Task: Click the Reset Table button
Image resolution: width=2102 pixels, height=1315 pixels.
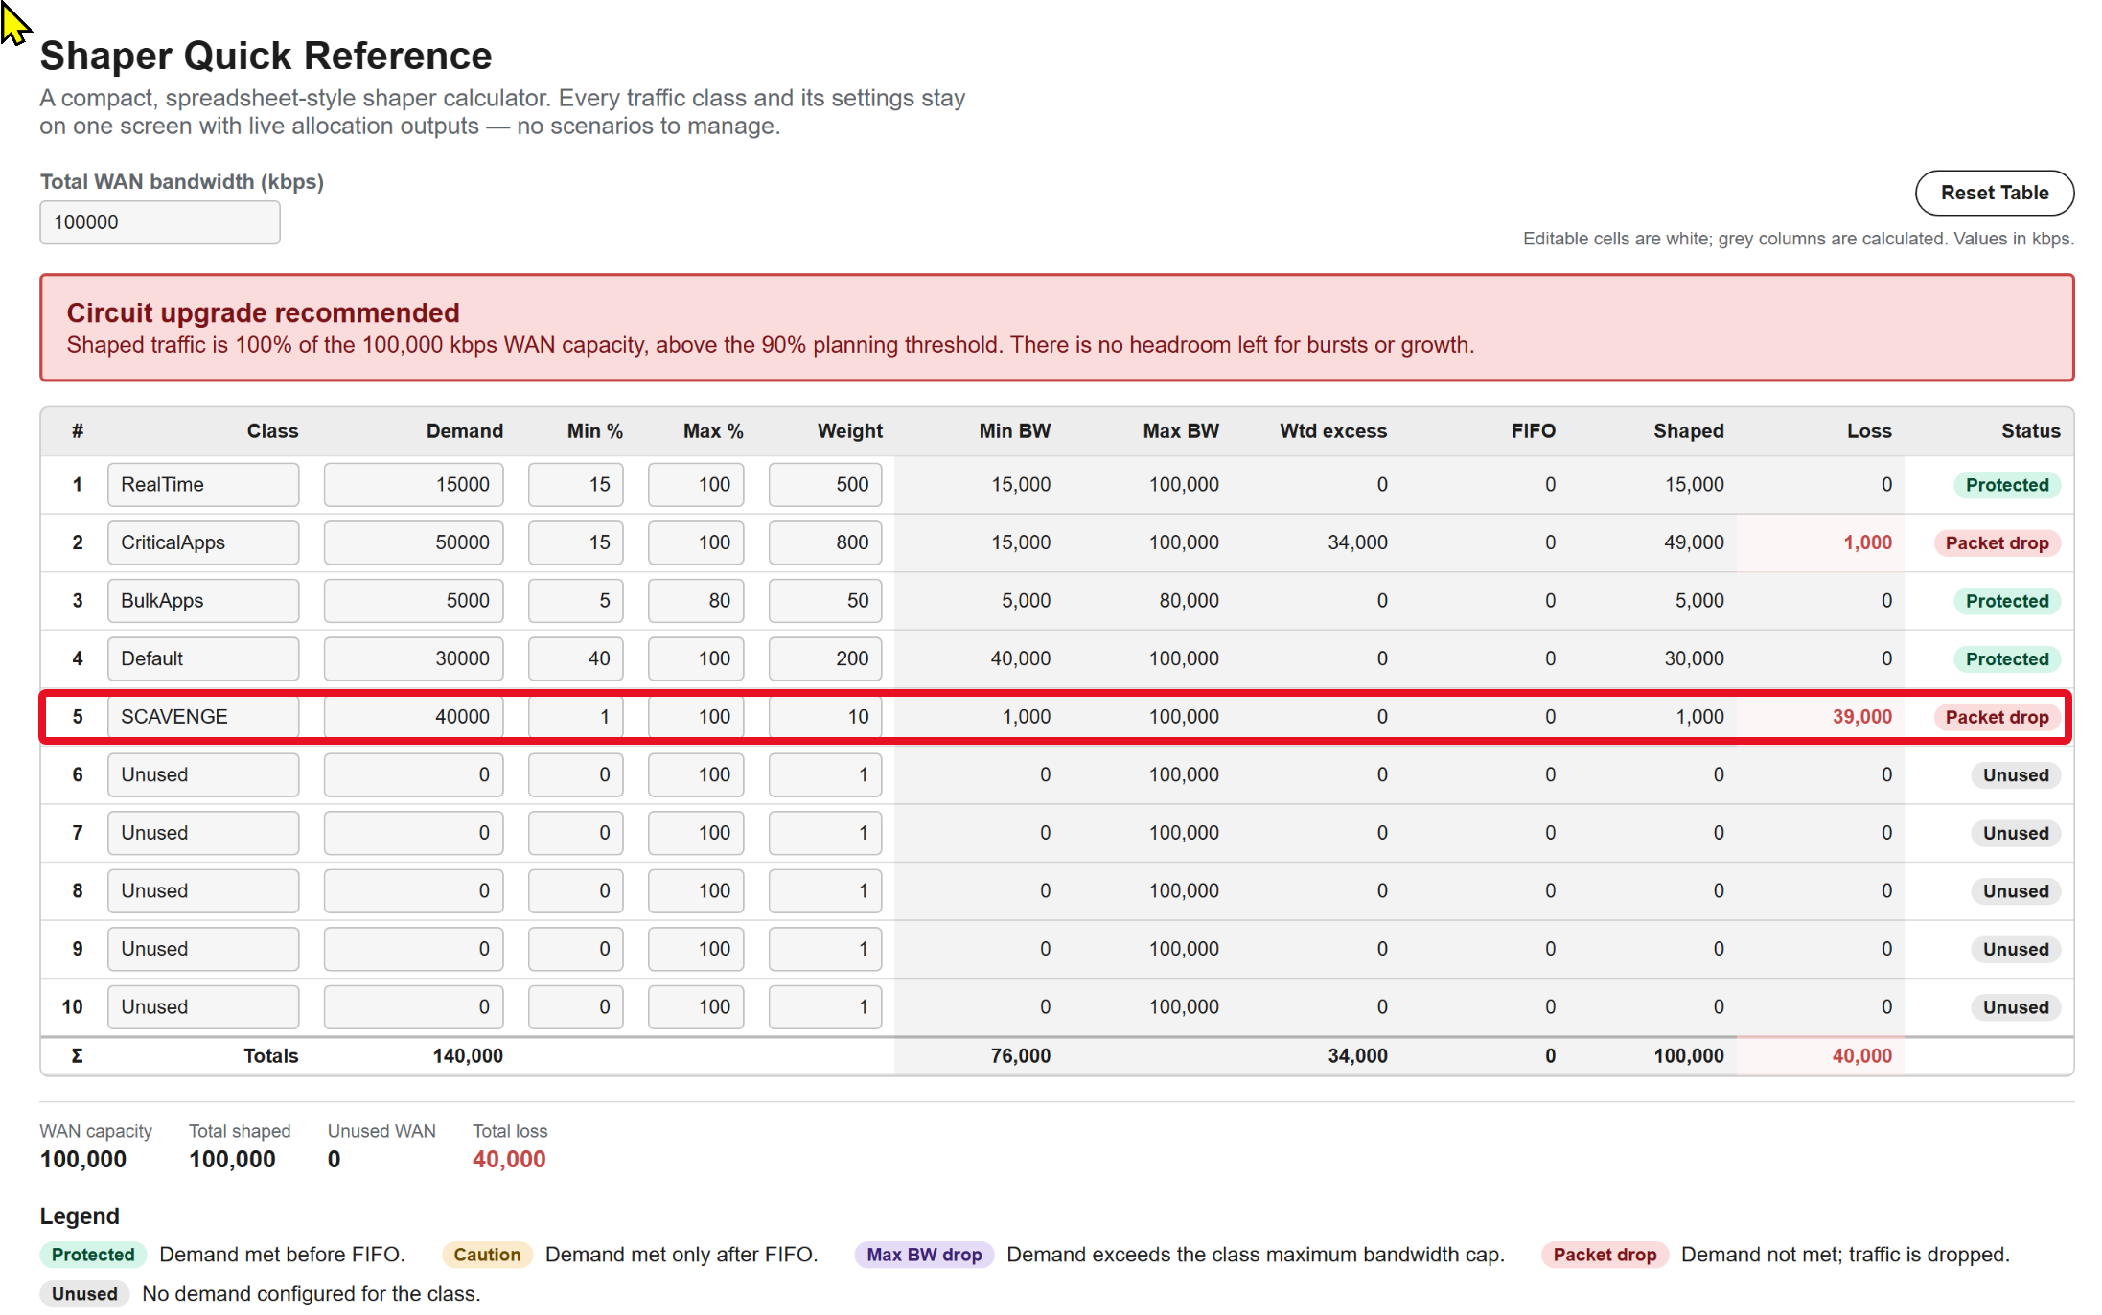Action: (x=1994, y=193)
